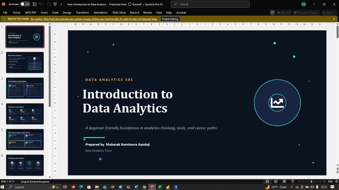Click 'Slide 1 of 11' in status bar
Screen dimensions: 339x190
point(8,182)
